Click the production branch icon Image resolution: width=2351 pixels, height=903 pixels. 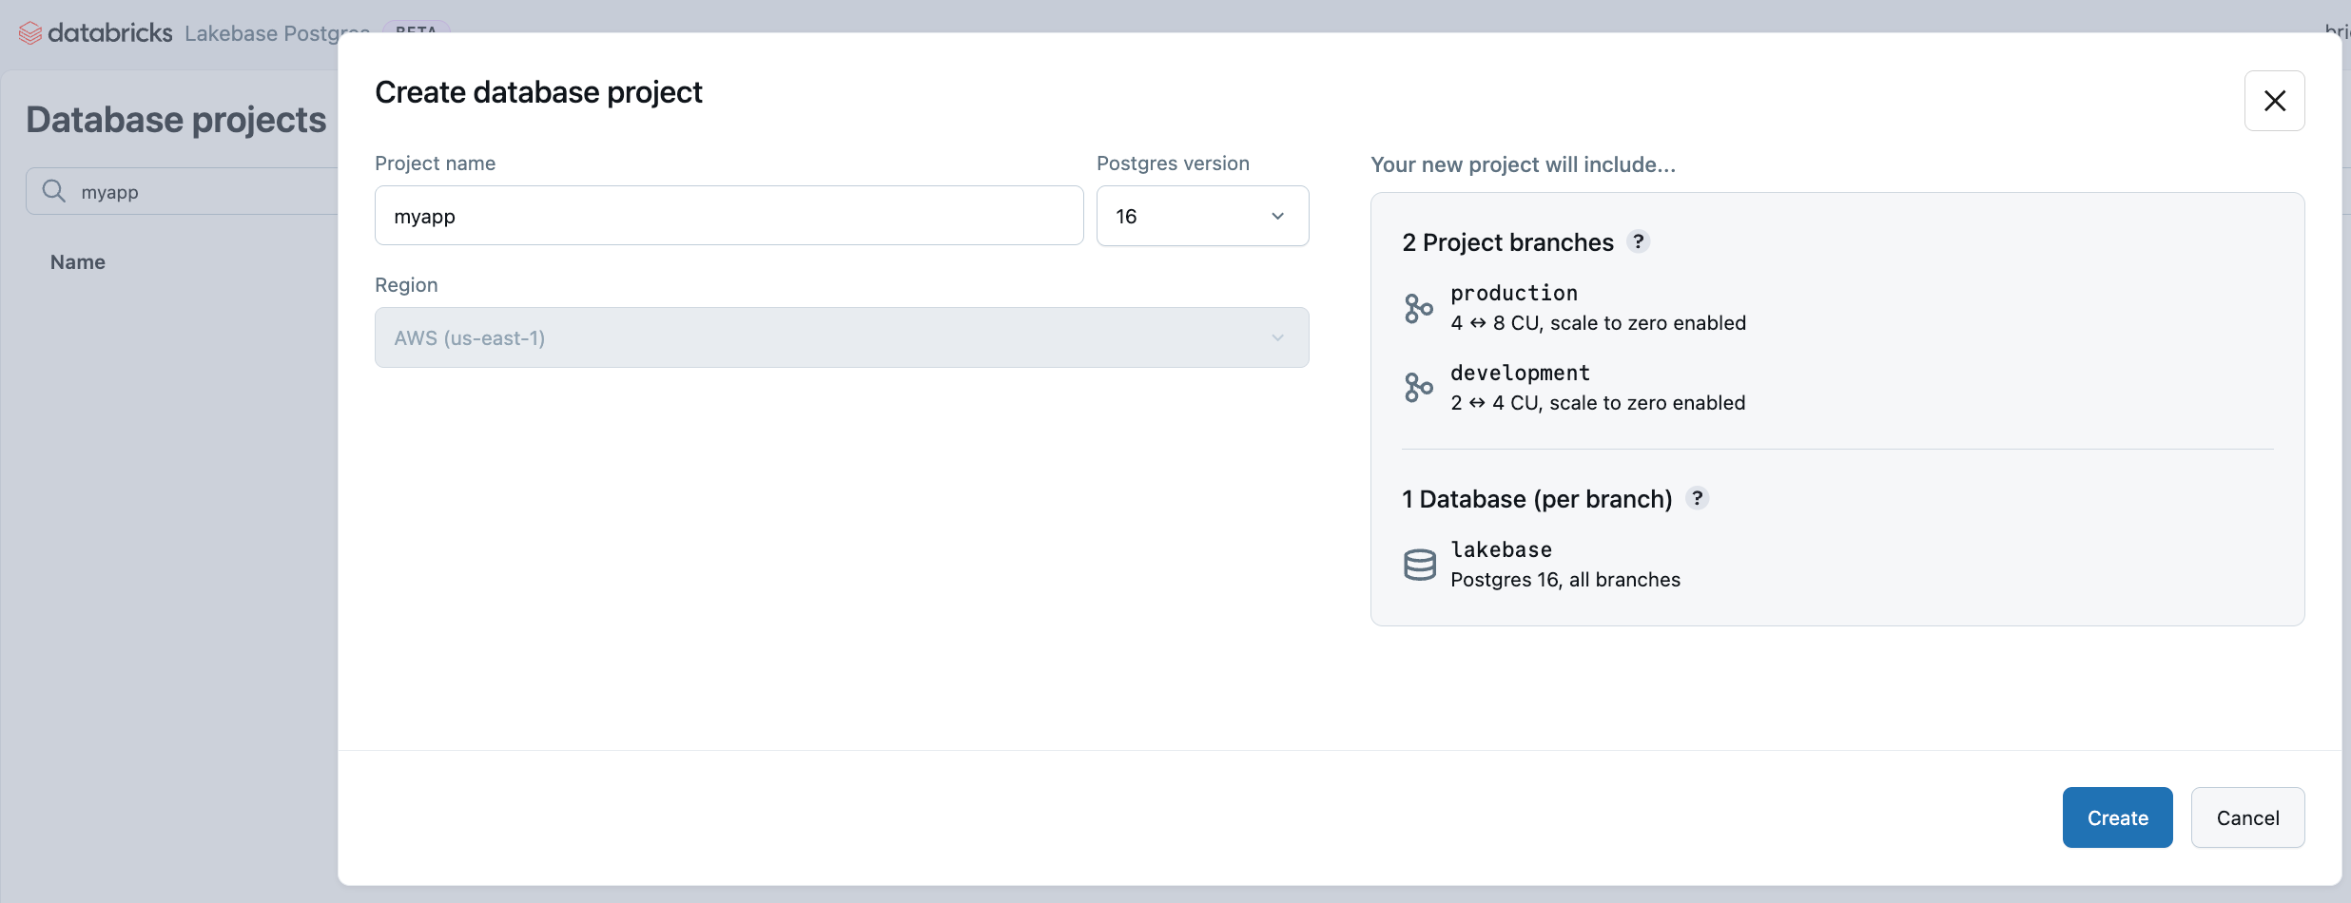click(1418, 308)
